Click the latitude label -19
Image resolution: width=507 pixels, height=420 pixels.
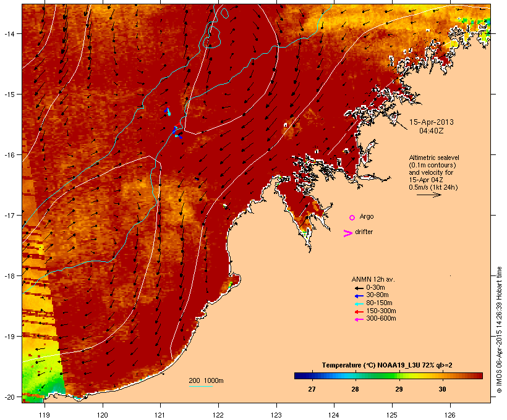point(9,337)
